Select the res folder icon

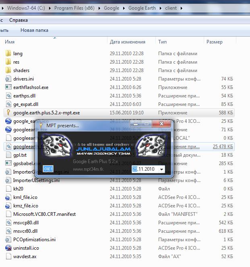click(x=8, y=62)
